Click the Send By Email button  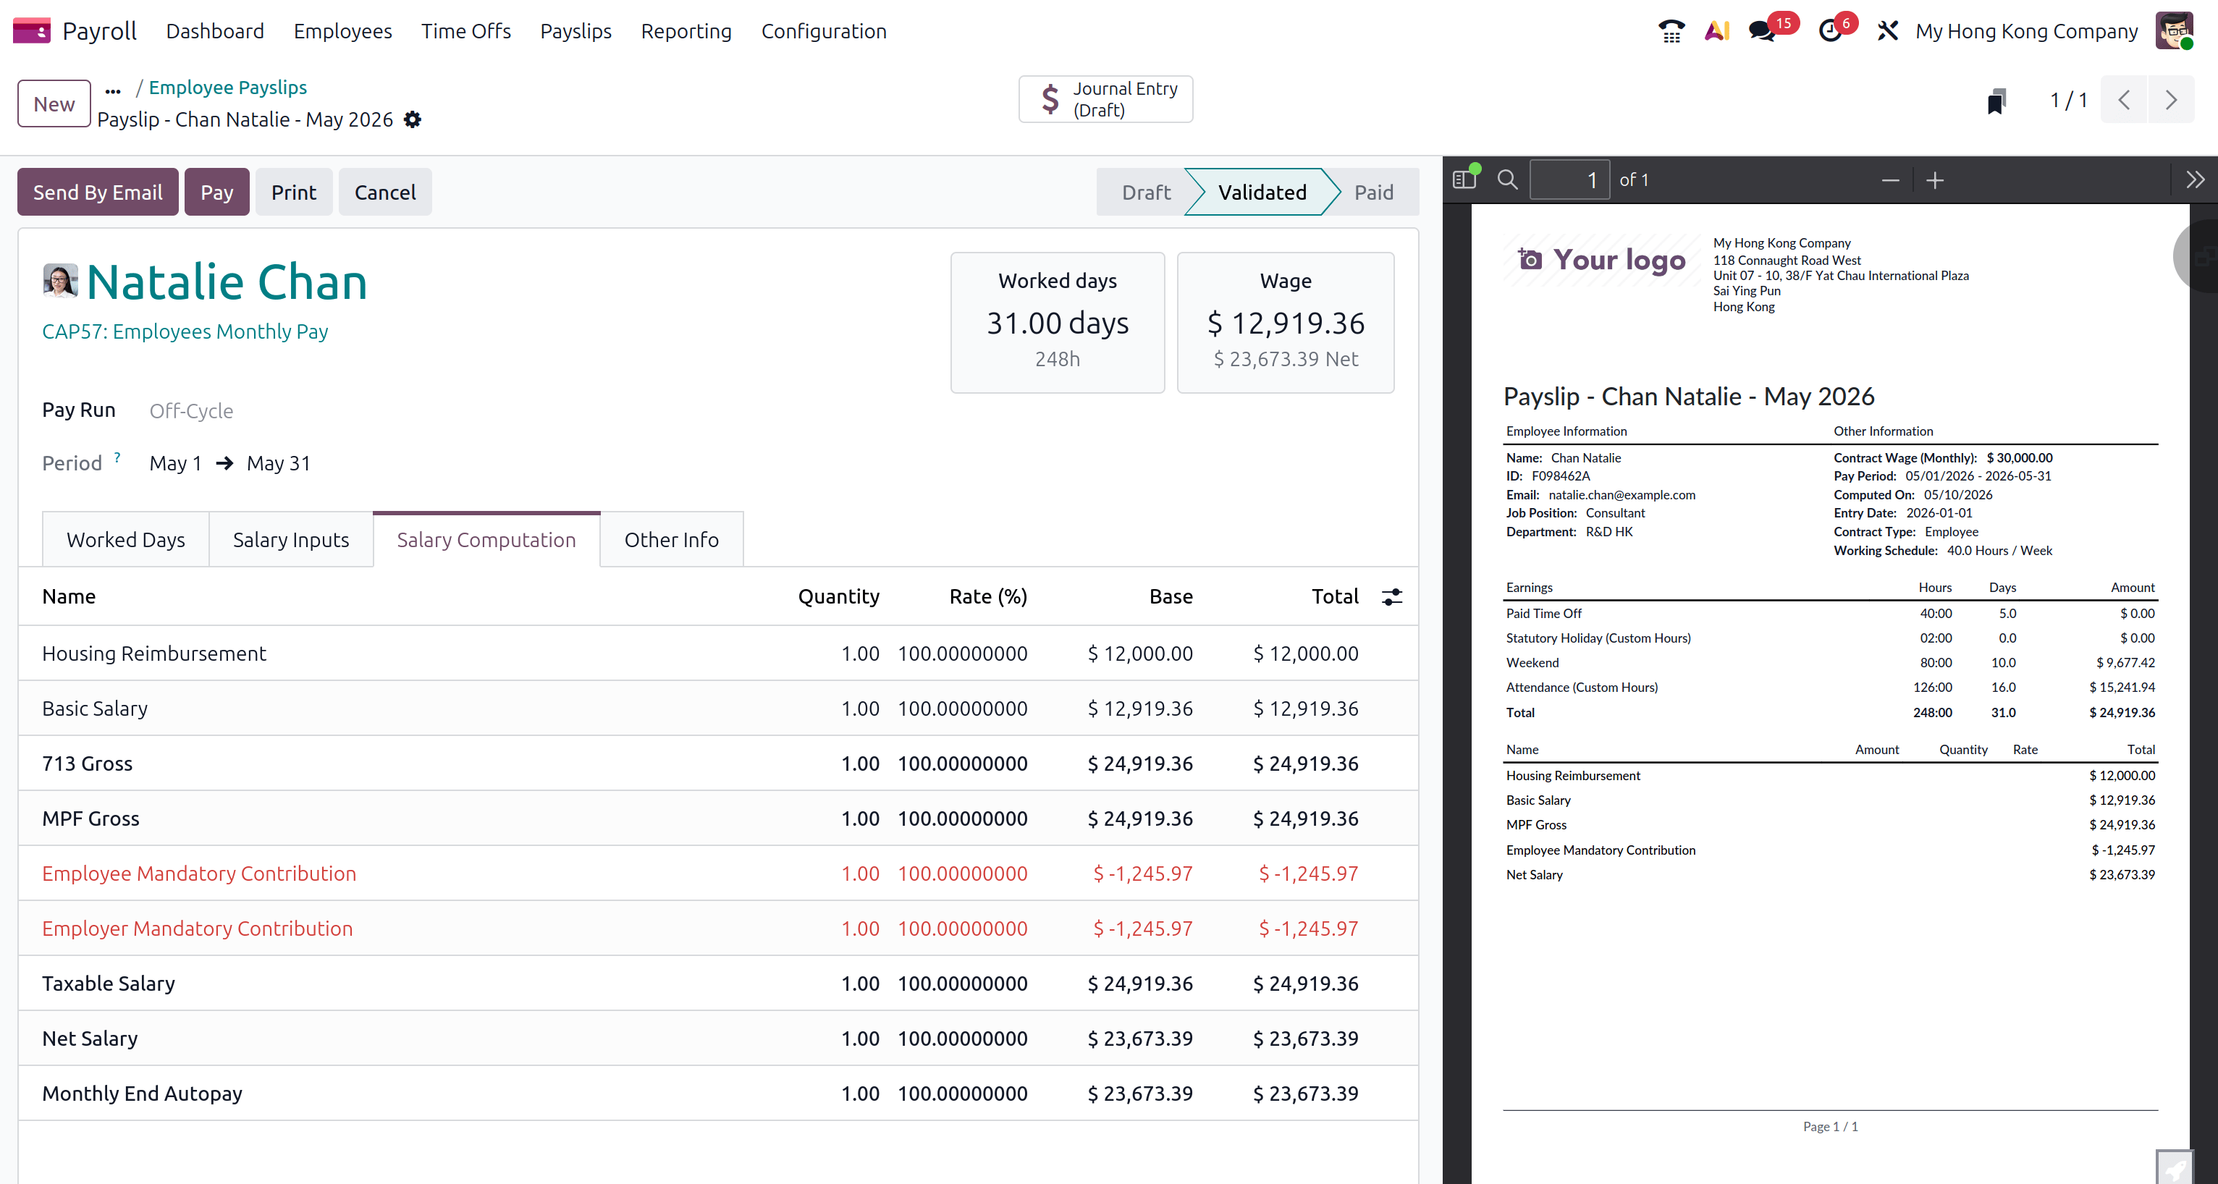98,192
